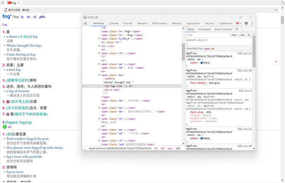
Task: Open the Sources tab
Action: tap(128, 23)
